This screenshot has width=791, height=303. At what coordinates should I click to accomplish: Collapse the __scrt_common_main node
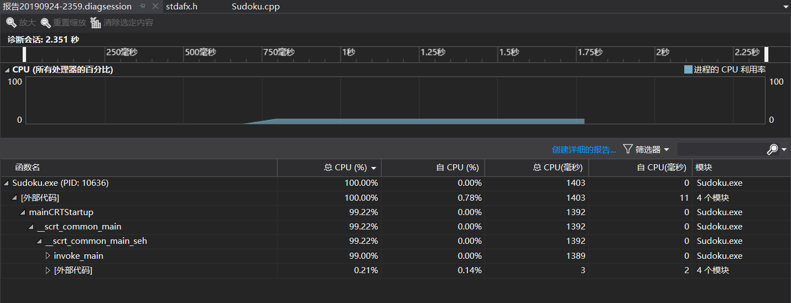tap(31, 227)
